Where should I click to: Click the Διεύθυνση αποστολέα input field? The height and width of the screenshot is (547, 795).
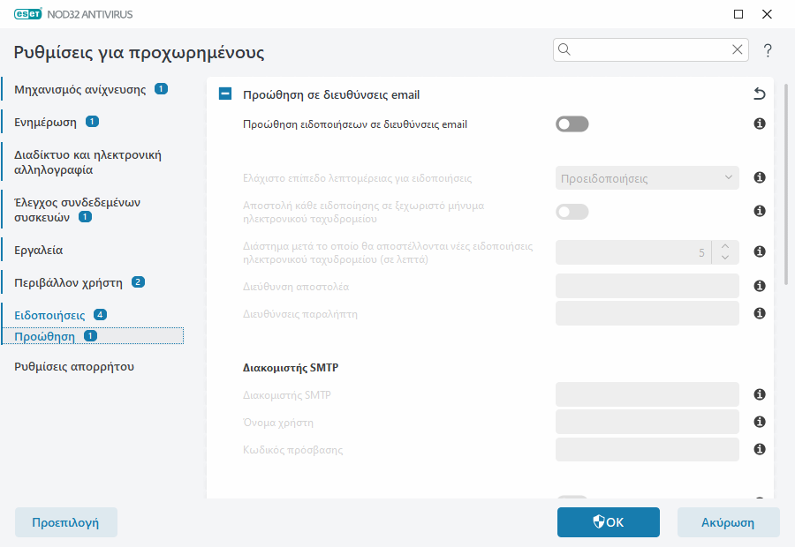click(647, 286)
